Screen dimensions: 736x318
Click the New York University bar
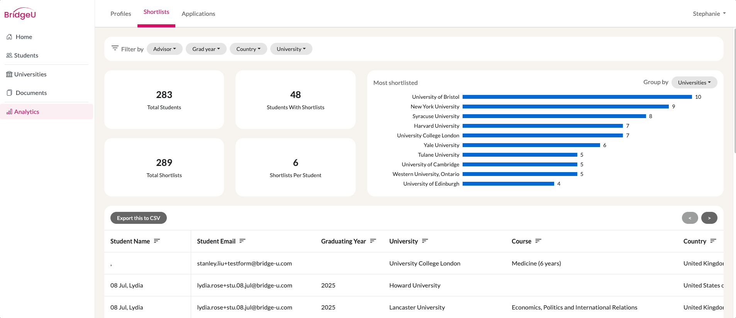coord(566,107)
